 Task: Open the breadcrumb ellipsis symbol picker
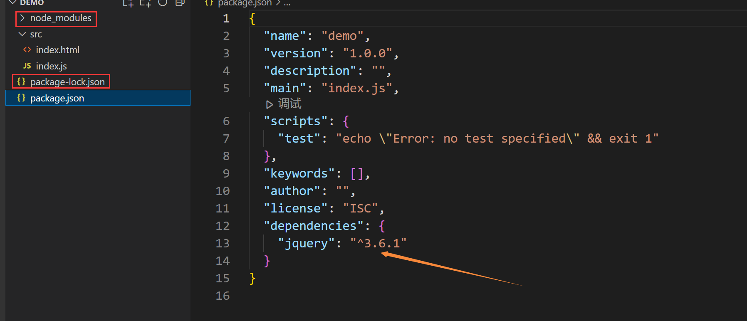(287, 3)
